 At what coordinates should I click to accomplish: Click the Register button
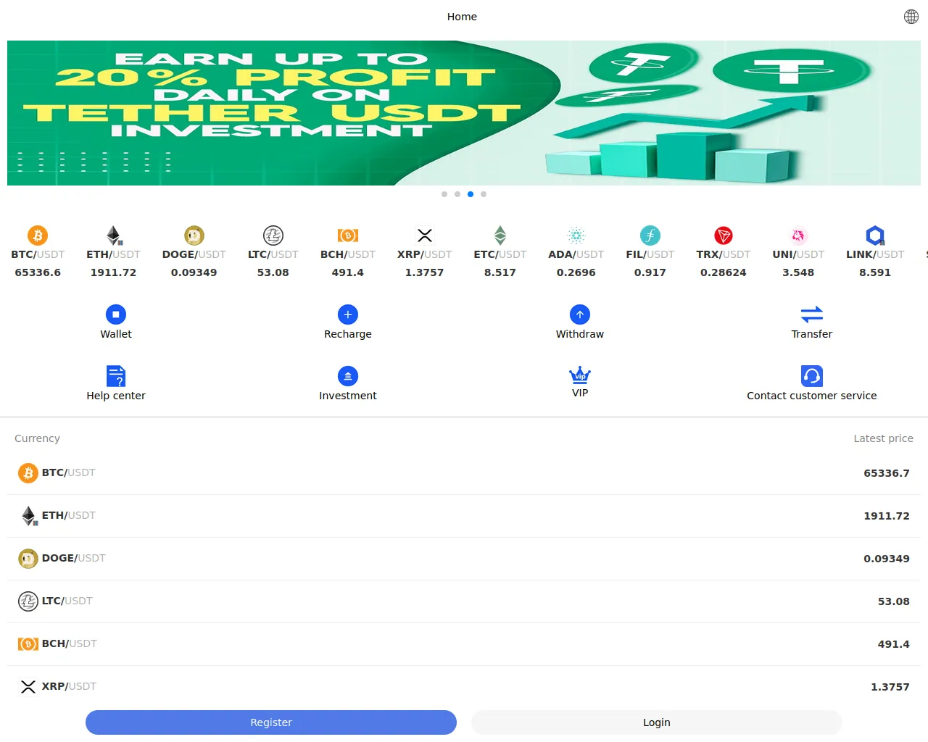pos(271,722)
